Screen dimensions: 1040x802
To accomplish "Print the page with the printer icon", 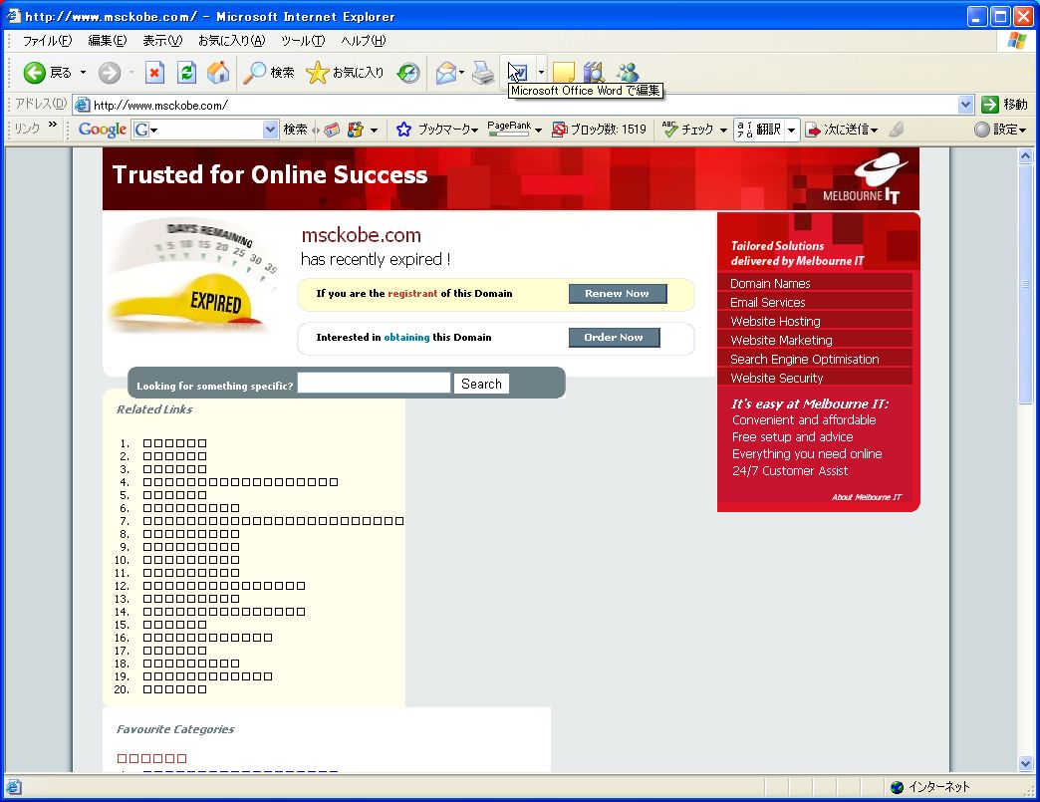I will [x=483, y=73].
